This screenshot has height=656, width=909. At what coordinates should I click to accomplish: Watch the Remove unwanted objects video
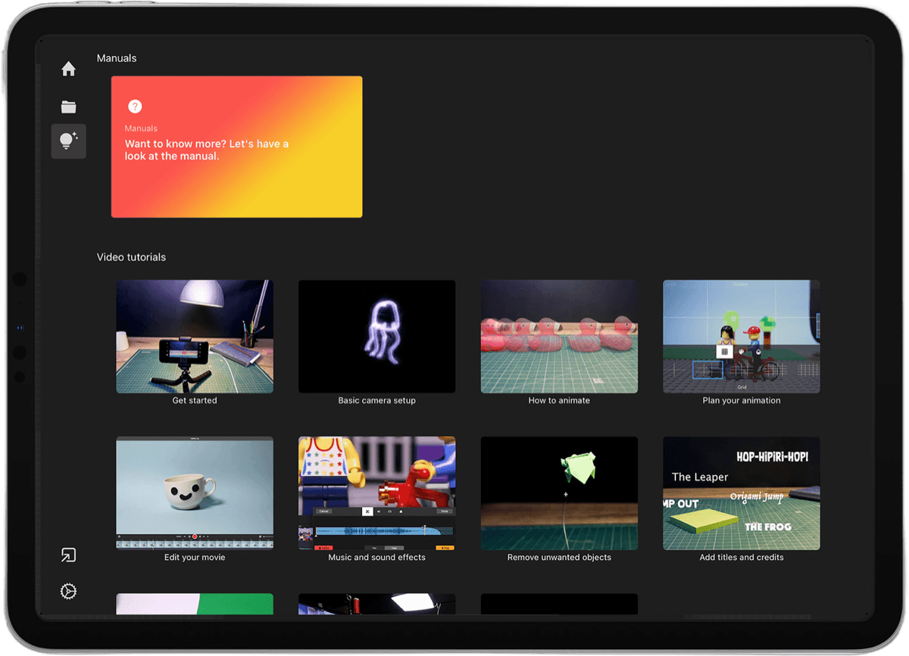(x=558, y=493)
